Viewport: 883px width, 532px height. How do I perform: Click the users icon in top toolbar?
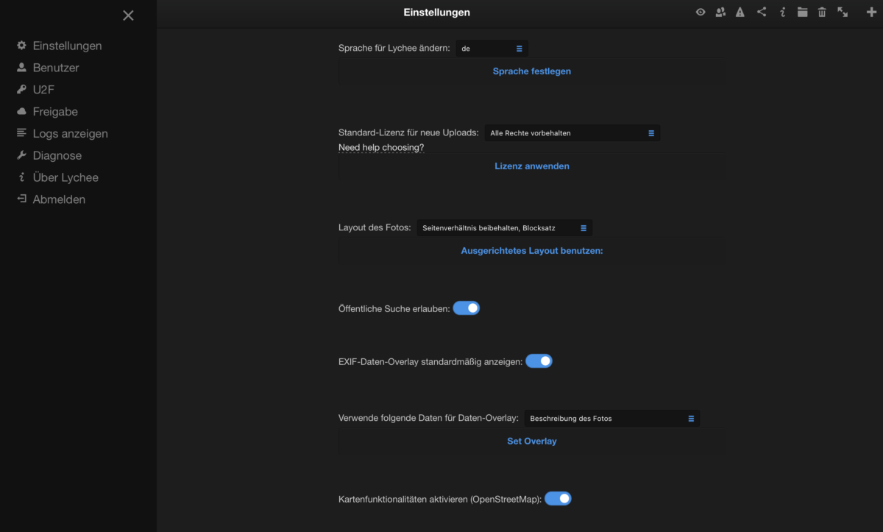pos(720,12)
